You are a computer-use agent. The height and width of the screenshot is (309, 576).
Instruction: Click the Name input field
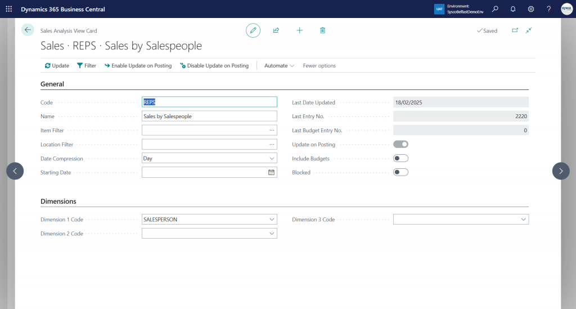pyautogui.click(x=209, y=116)
